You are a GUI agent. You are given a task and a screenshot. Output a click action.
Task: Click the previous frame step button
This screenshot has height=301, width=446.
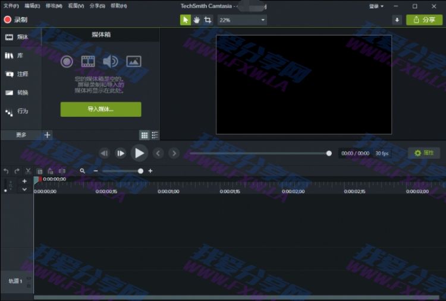(105, 153)
